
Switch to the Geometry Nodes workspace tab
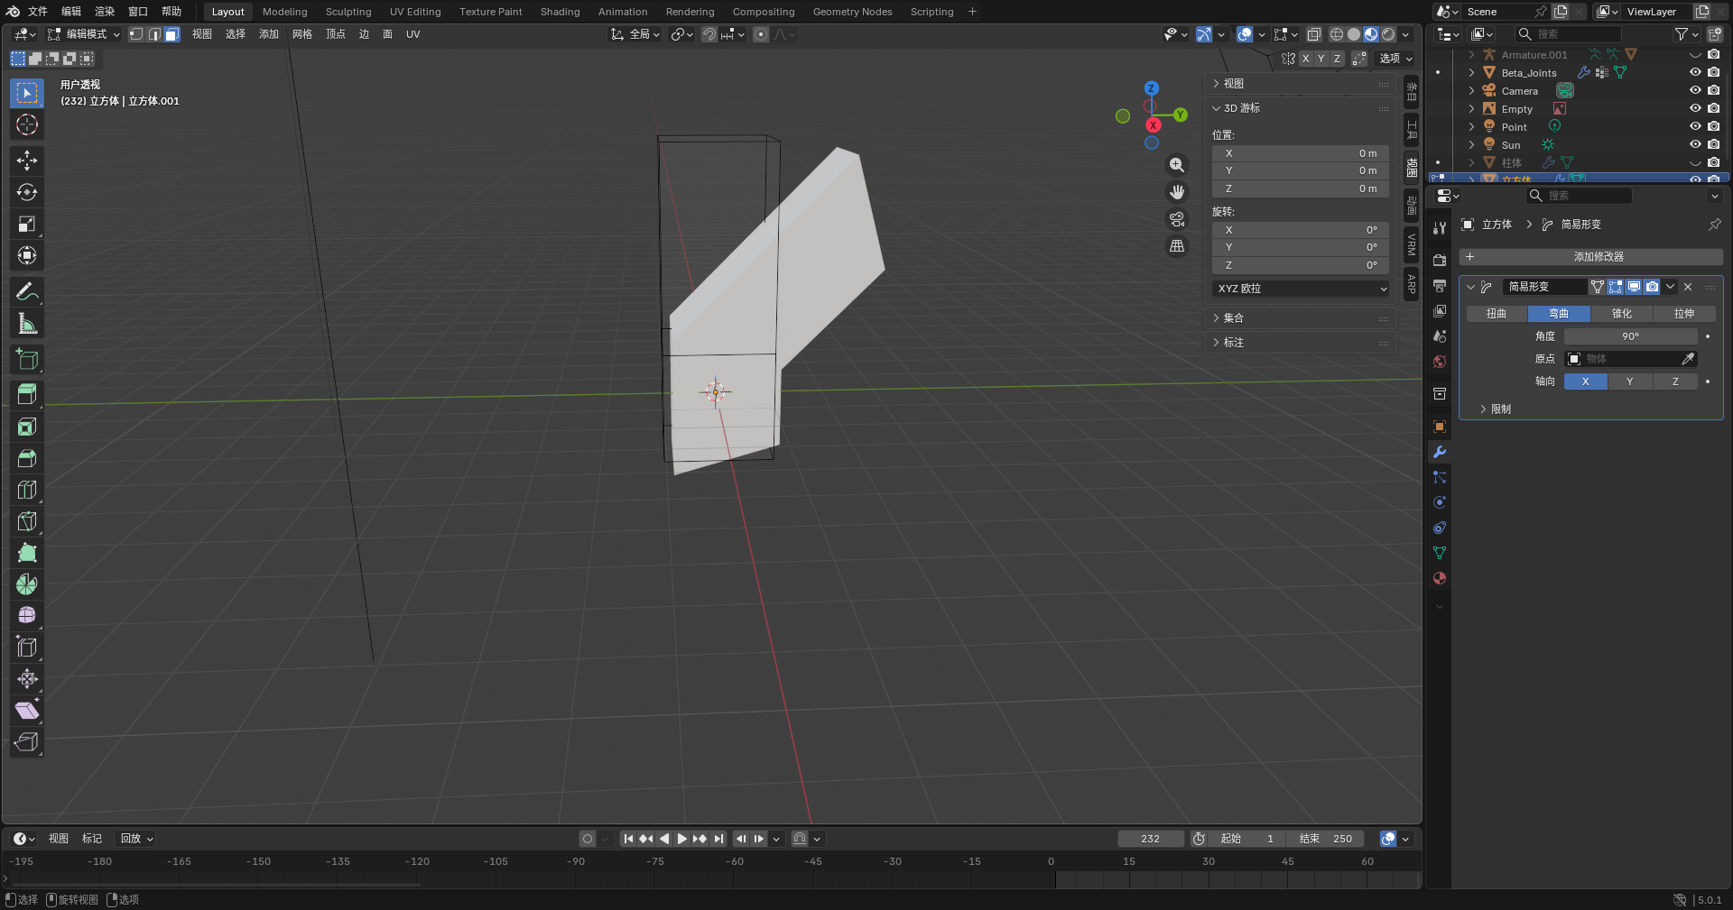point(852,12)
